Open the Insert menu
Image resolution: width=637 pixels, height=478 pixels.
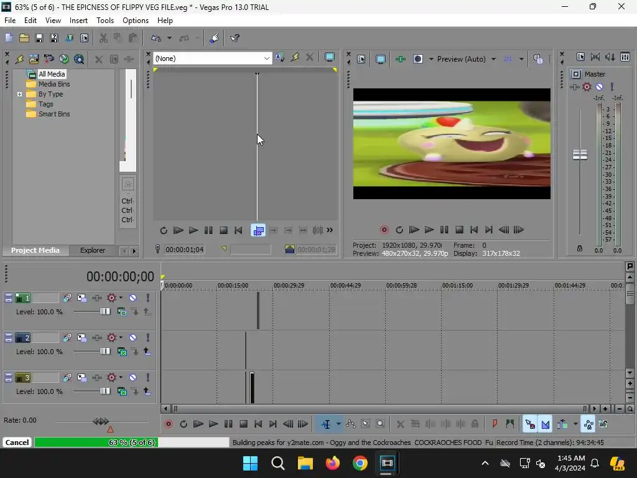(78, 21)
